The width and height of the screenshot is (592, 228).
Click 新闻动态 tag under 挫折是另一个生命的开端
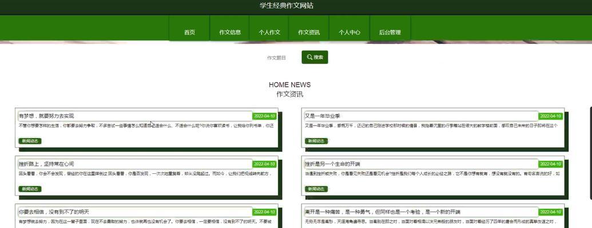click(316, 189)
